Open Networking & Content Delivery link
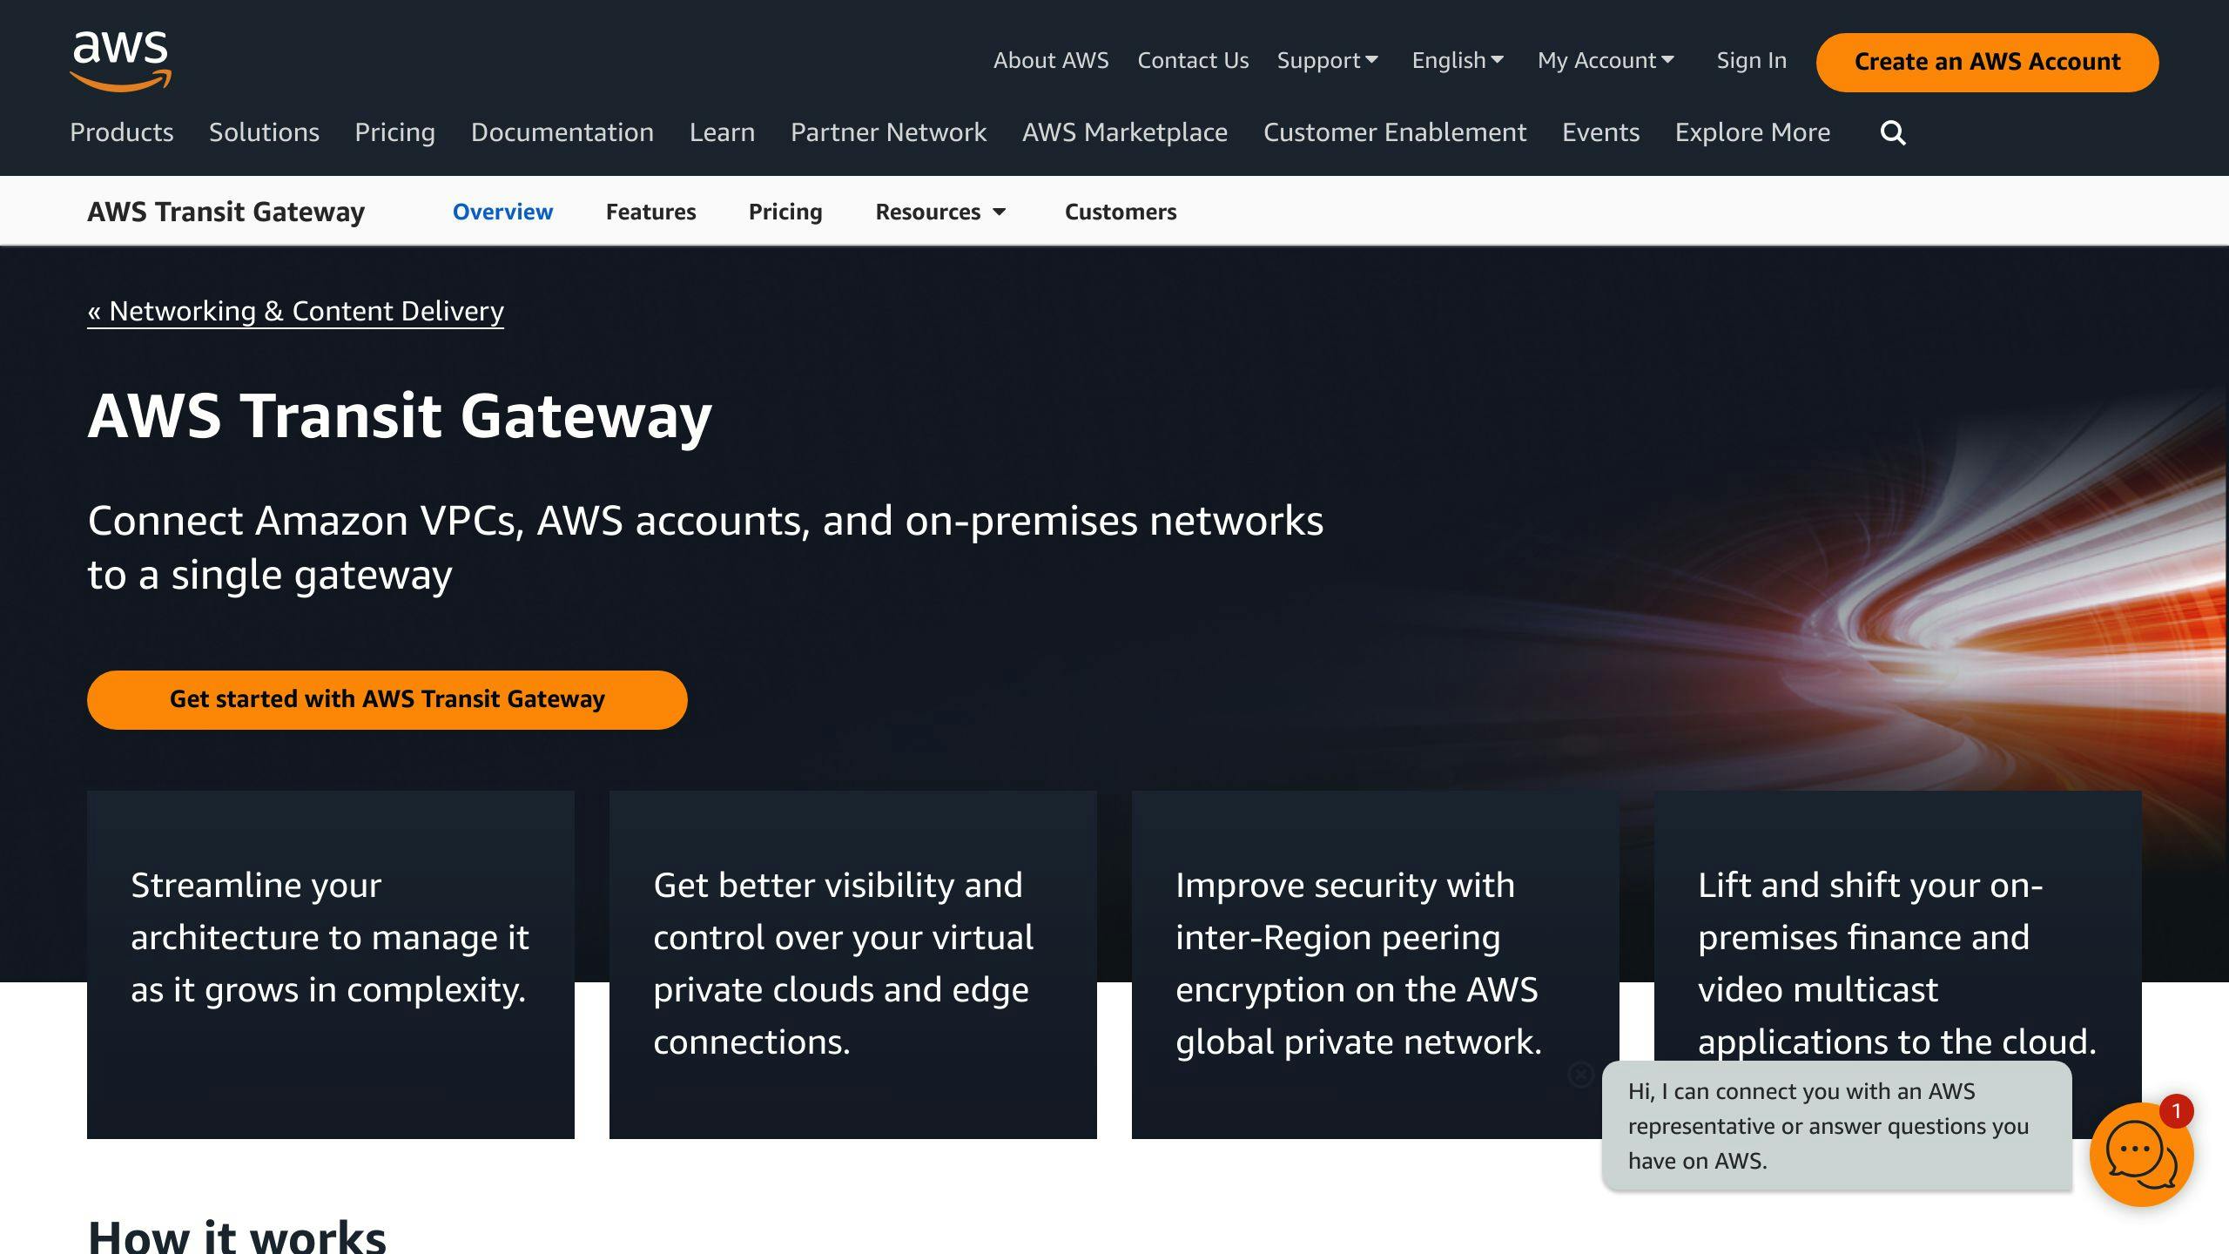This screenshot has width=2229, height=1254. [295, 309]
